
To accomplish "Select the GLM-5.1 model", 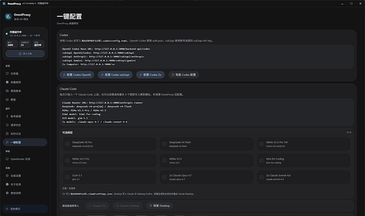I will 109,177.
